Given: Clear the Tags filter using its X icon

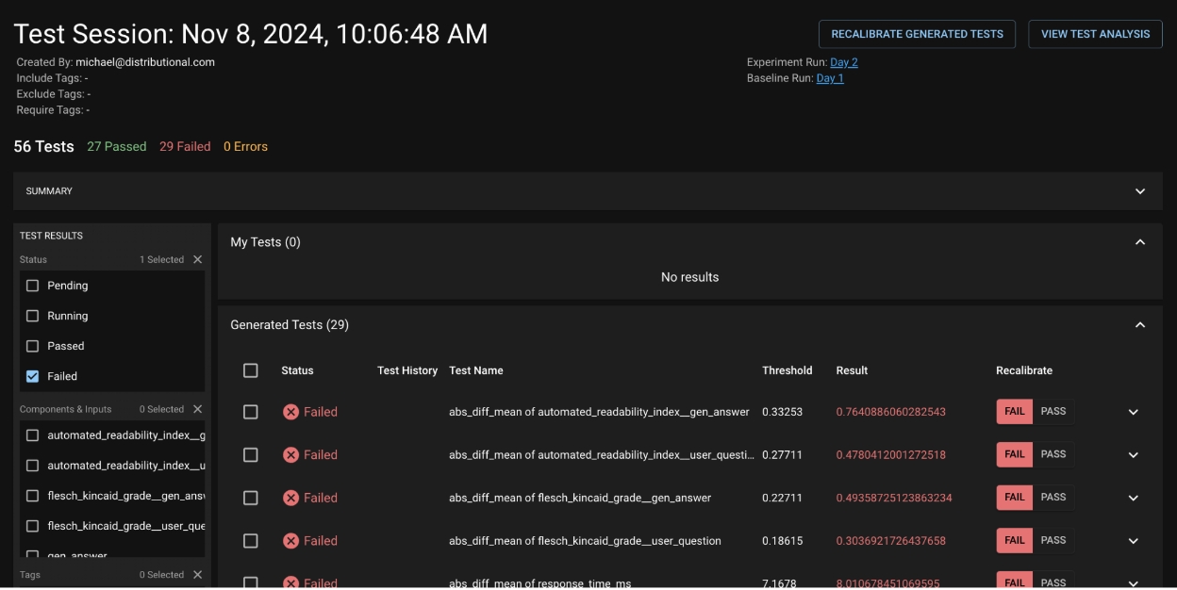Looking at the screenshot, I should coord(197,575).
